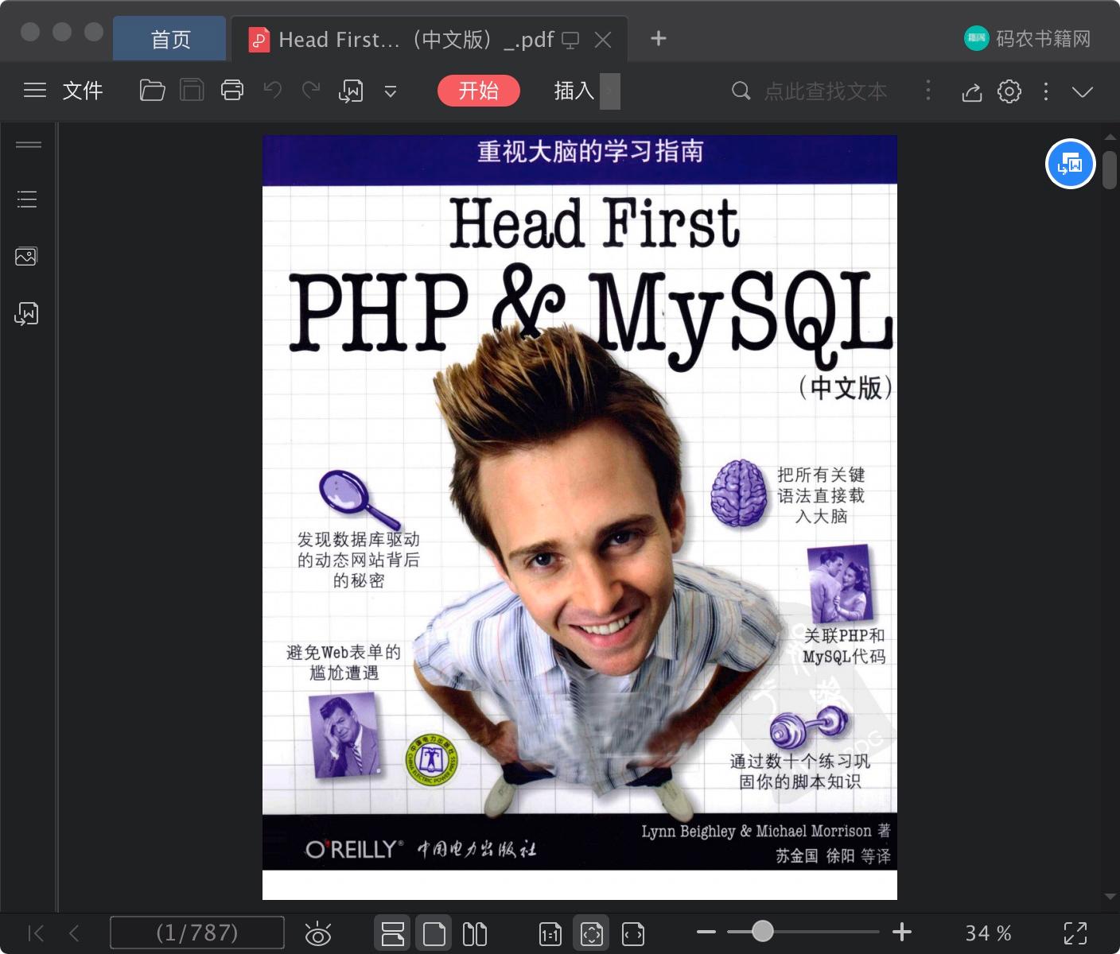Enable continuous scrolling view
This screenshot has width=1120, height=954.
pyautogui.click(x=393, y=933)
